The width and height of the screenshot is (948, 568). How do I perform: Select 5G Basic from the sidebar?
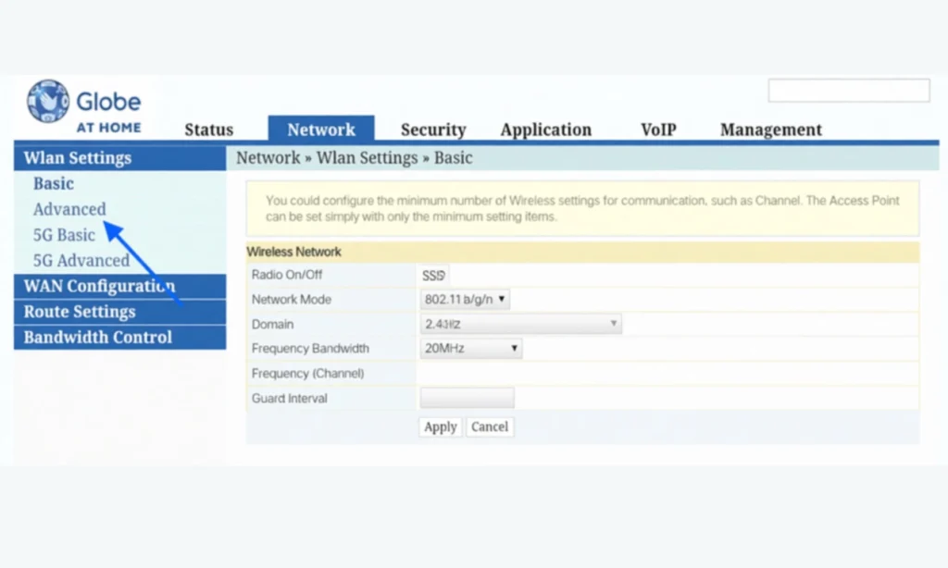(64, 235)
